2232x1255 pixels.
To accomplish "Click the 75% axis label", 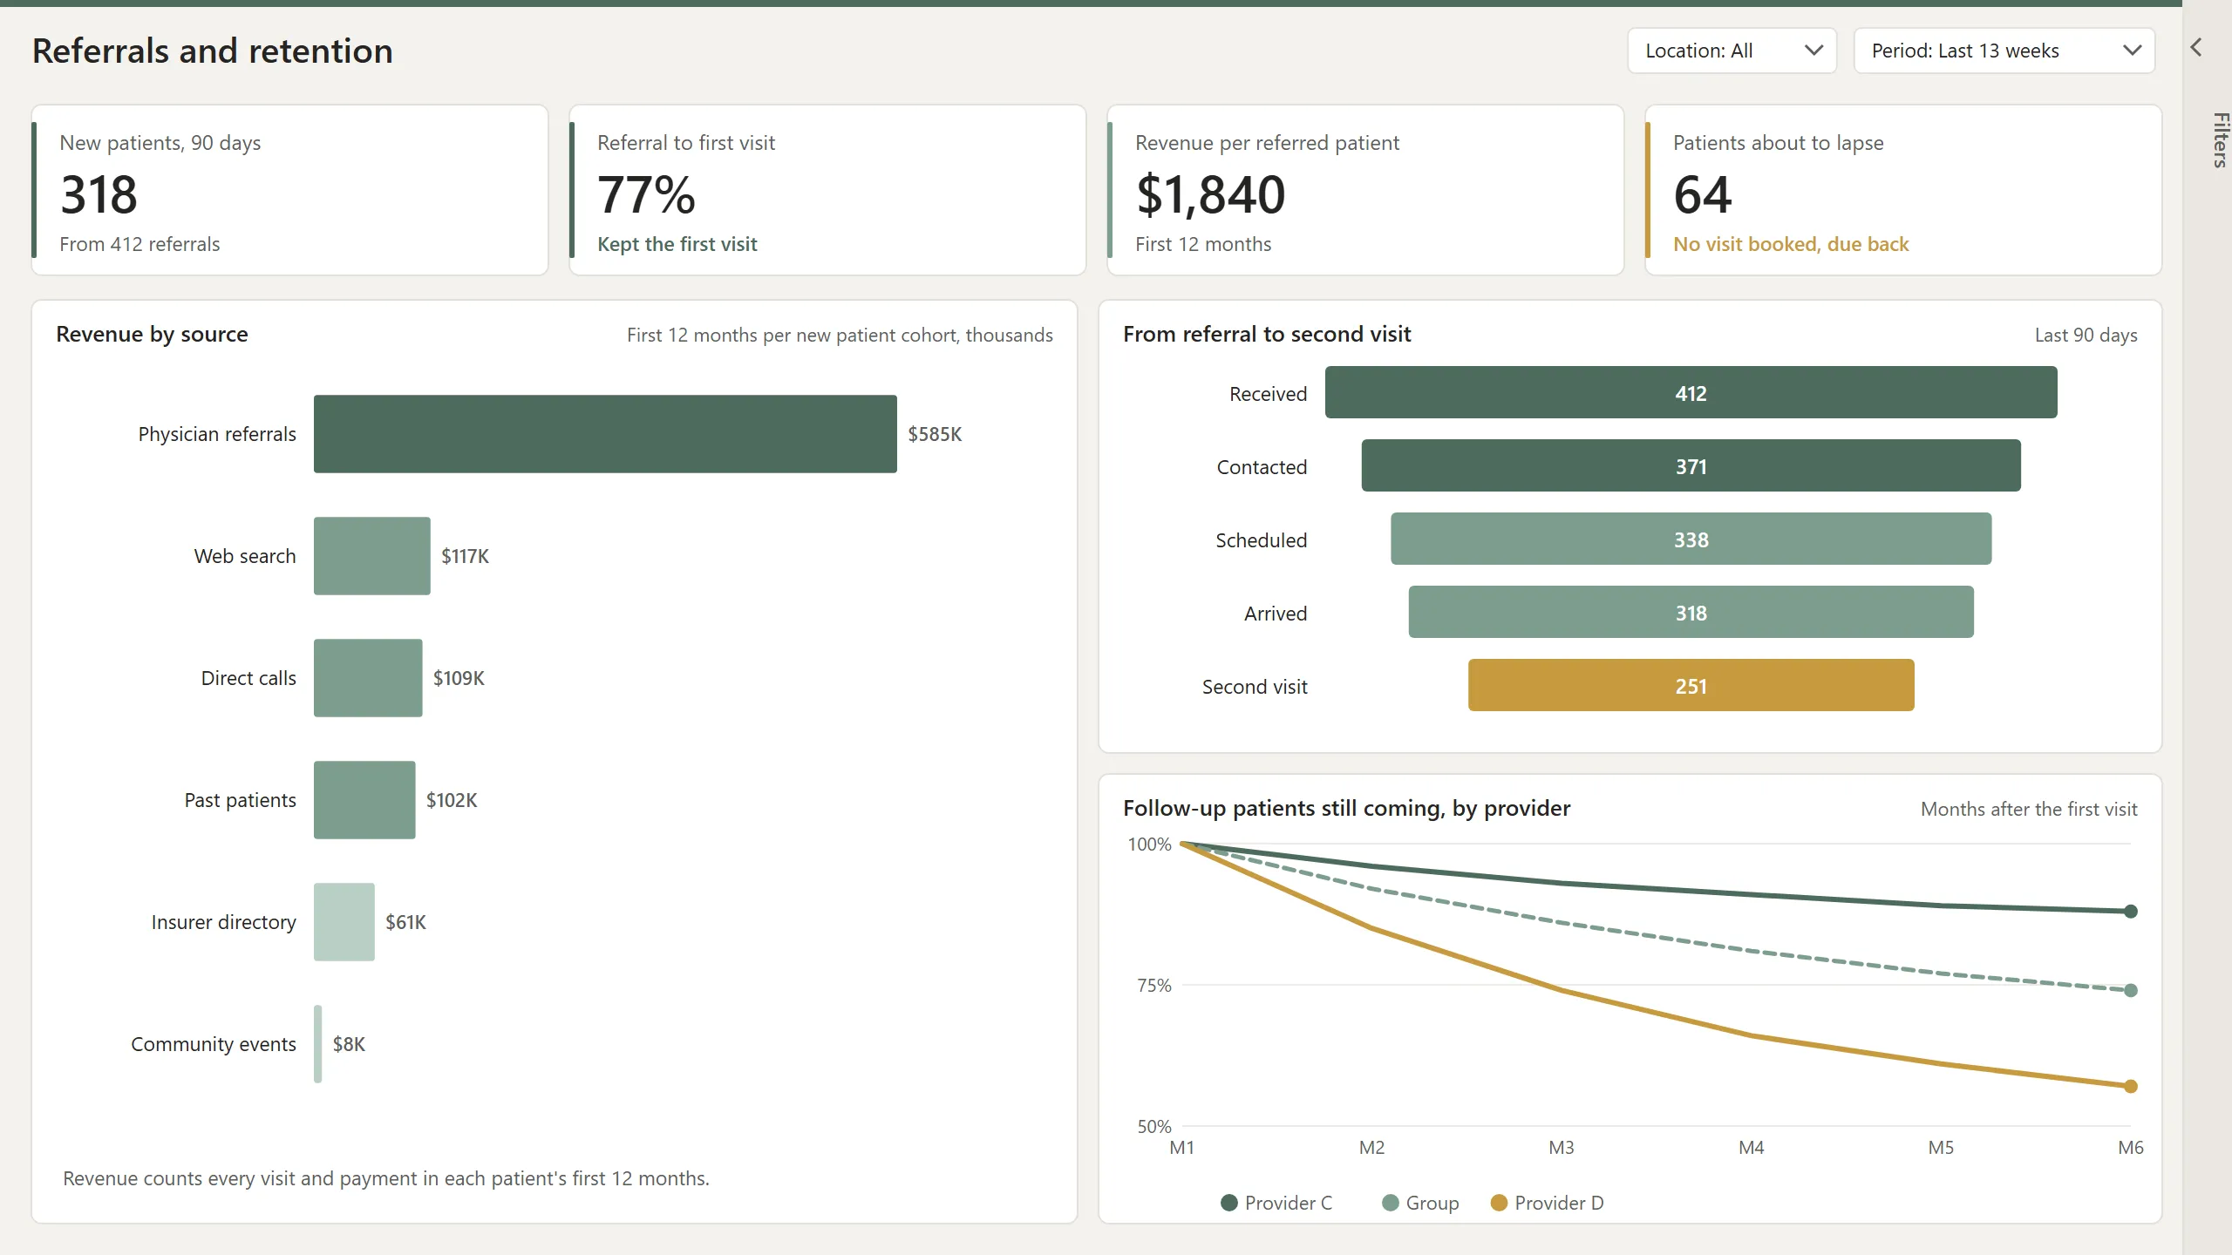I will [x=1154, y=986].
